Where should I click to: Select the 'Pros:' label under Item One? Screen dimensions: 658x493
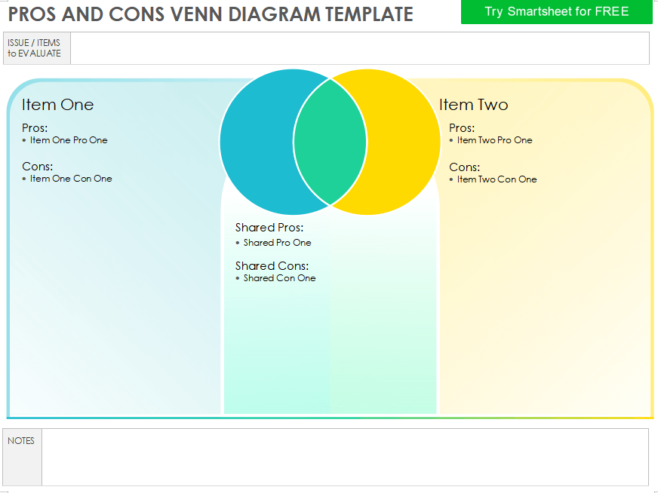[35, 128]
